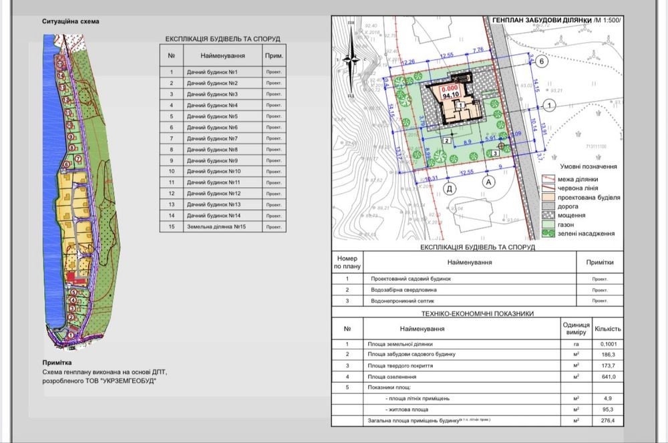Viewport: 668px width, 443px height.
Task: Click axis marker circle labeled А
Action: tap(488, 181)
